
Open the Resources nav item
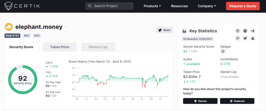[x=179, y=6]
